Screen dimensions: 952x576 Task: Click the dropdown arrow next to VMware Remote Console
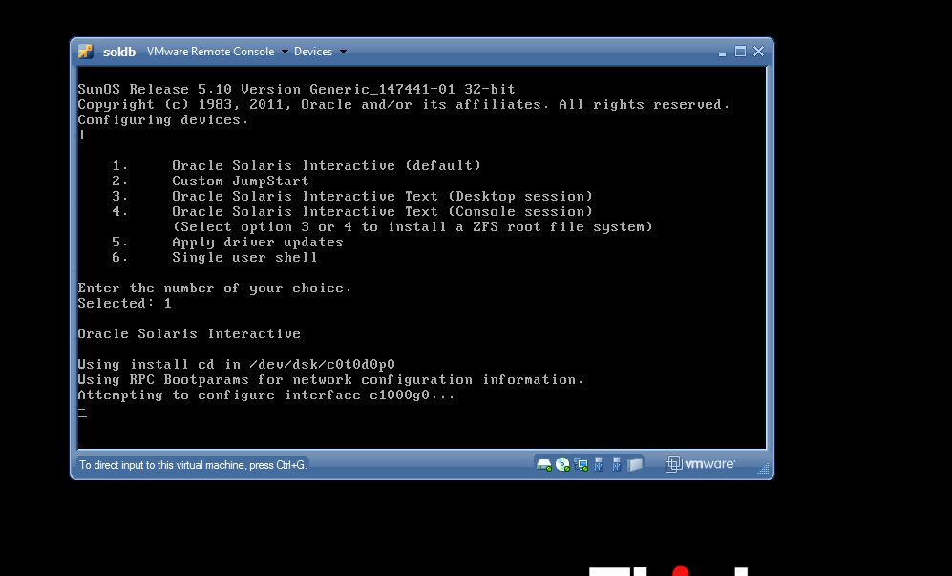[285, 52]
